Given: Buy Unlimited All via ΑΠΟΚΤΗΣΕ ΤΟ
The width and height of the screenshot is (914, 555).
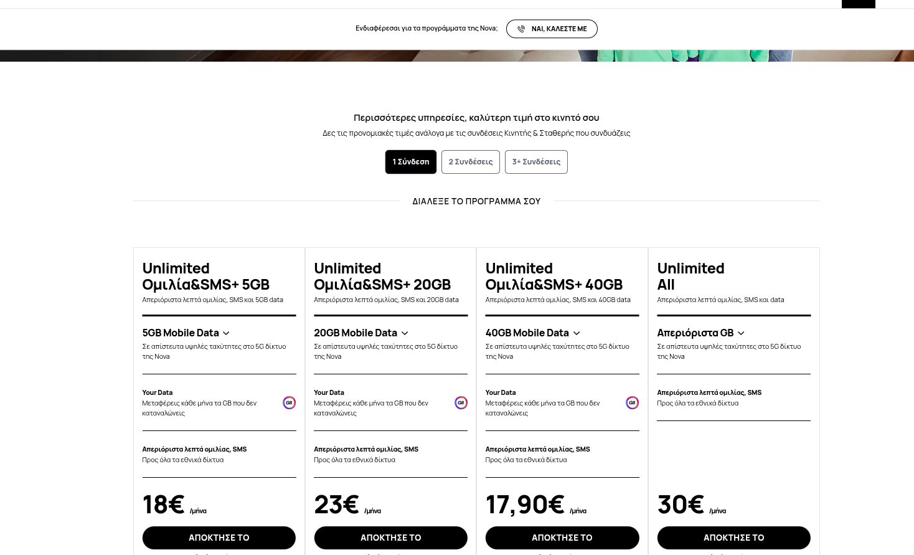Looking at the screenshot, I should pyautogui.click(x=733, y=538).
